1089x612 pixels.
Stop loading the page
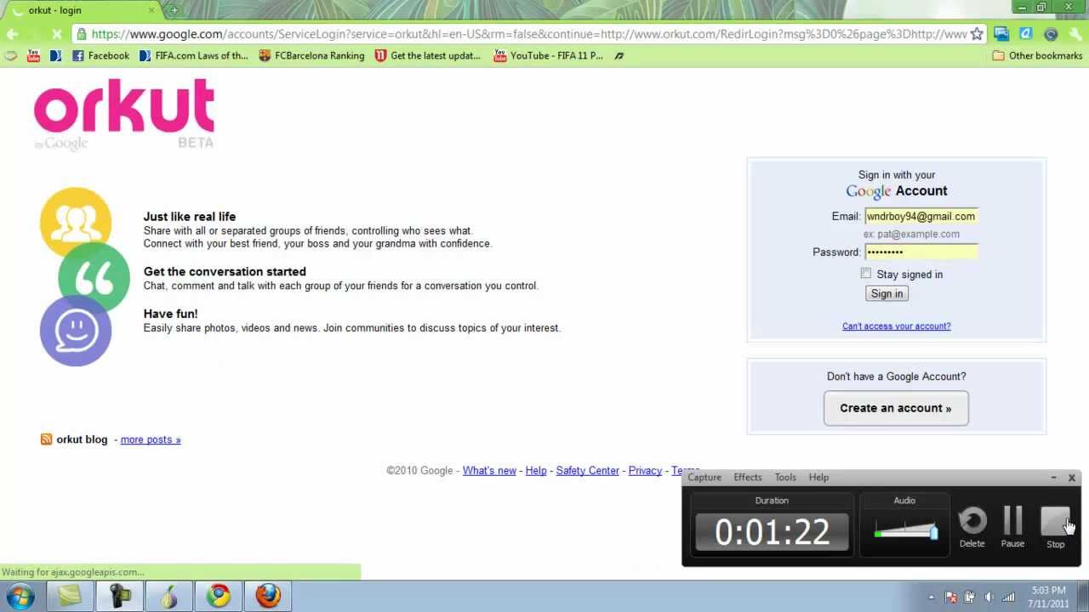tap(56, 34)
